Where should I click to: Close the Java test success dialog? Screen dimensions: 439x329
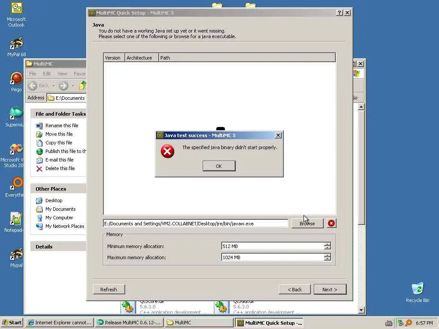tap(278, 135)
